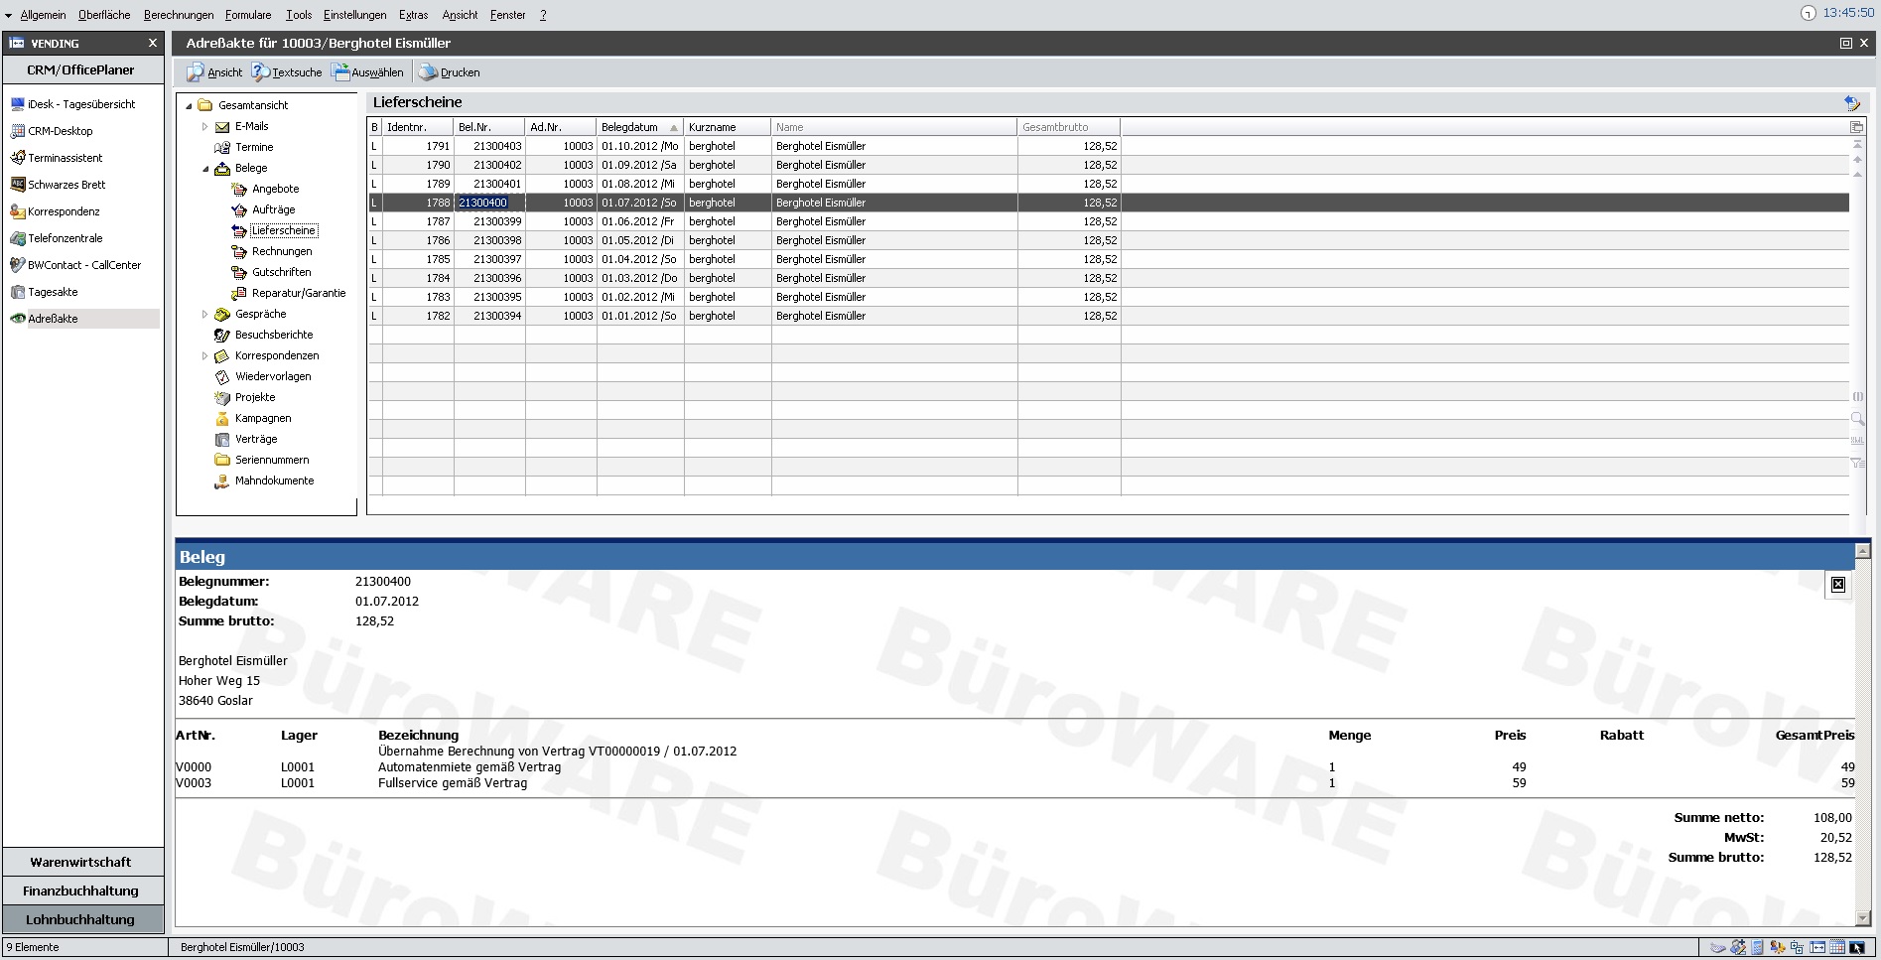Screen dimensions: 1881x960
Task: Select Aufträge under Belege
Action: pyautogui.click(x=273, y=209)
